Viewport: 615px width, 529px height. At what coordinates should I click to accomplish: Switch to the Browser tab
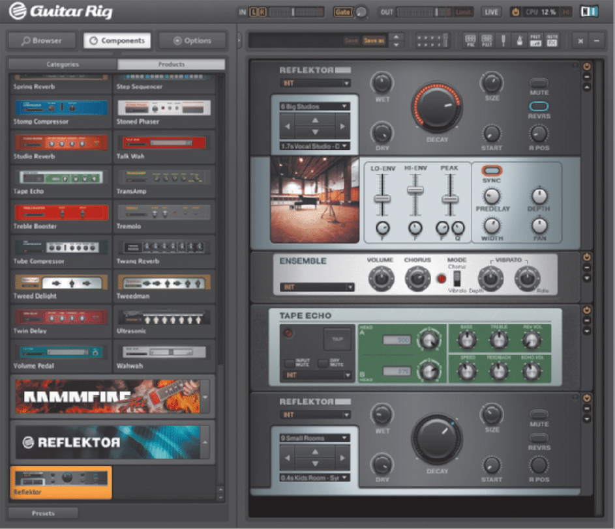[42, 40]
